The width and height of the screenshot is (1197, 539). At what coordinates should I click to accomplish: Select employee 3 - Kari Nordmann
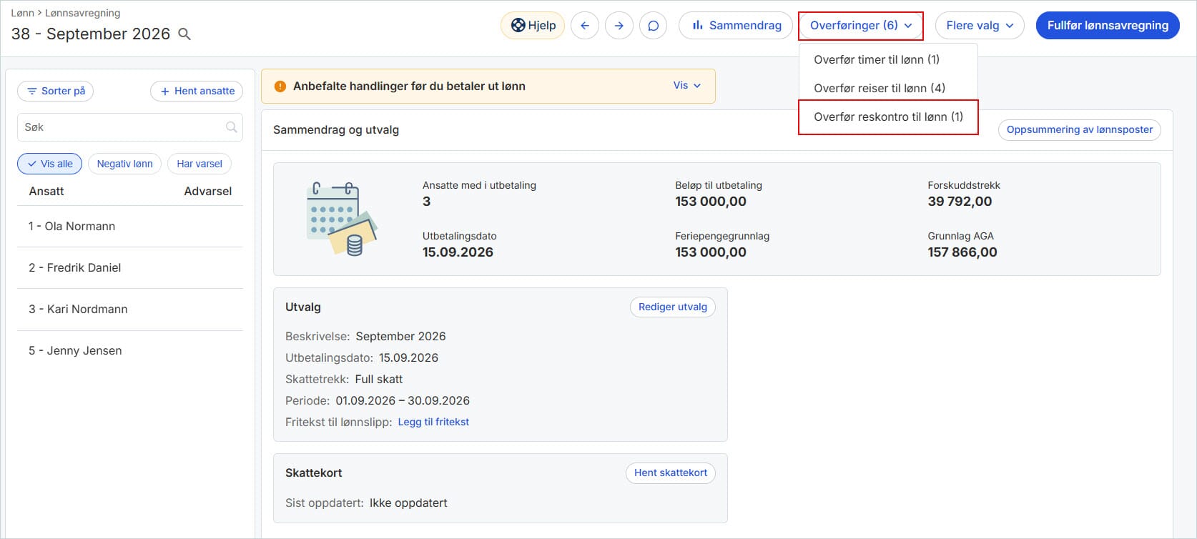click(130, 310)
